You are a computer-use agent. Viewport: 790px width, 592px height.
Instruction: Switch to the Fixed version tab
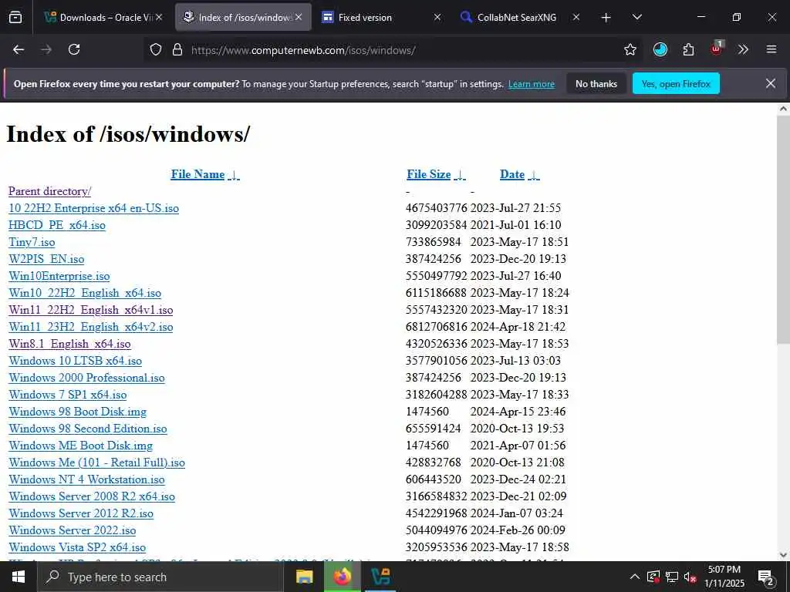381,17
